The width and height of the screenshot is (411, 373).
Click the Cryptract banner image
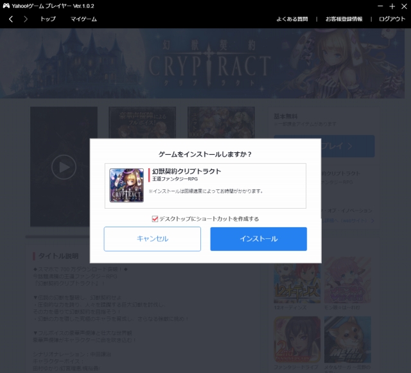coord(202,64)
